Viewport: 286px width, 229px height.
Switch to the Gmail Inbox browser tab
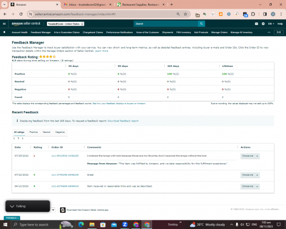(x=88, y=5)
